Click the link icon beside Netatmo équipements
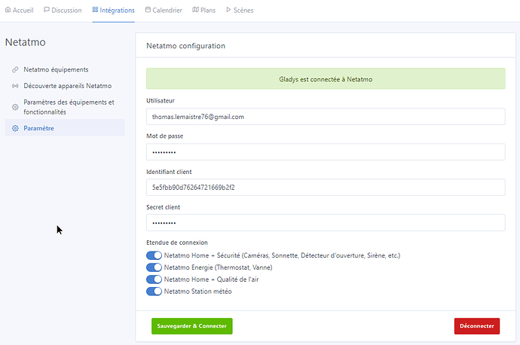This screenshot has height=345, width=520. click(x=15, y=69)
